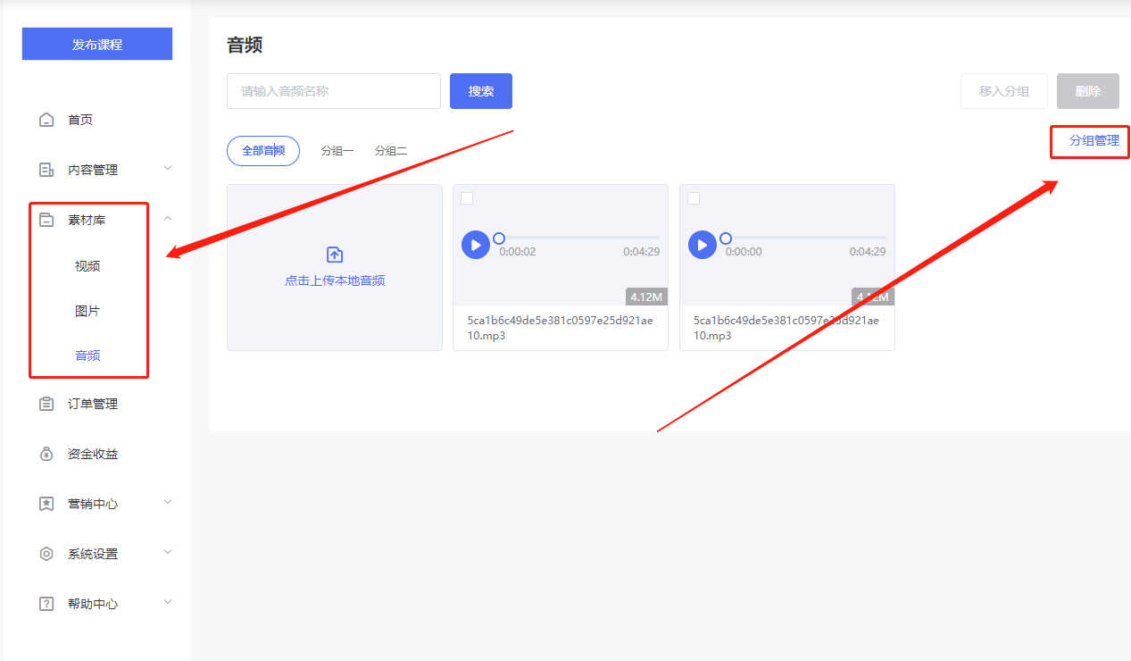Open the 分组管理 link
The width and height of the screenshot is (1131, 661).
point(1094,141)
